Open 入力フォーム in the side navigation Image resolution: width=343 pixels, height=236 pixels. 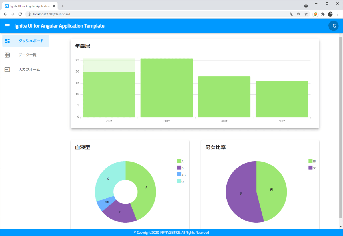coord(25,69)
